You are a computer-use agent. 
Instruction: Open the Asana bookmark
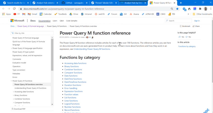[134, 14]
